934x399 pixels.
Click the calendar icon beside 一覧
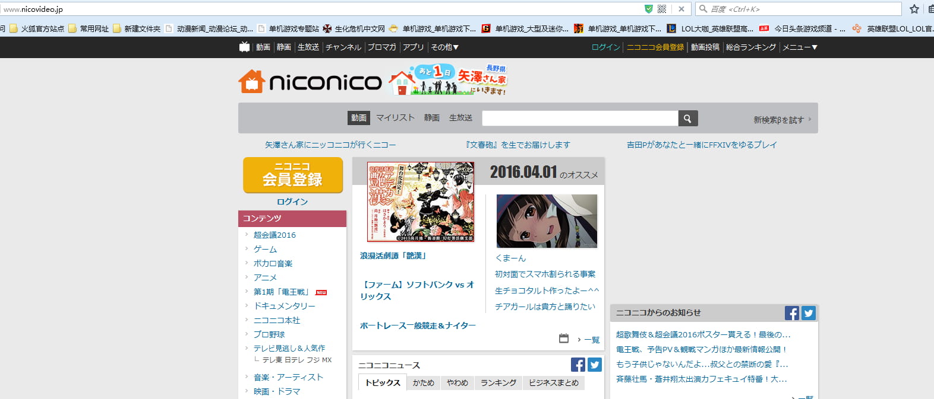pos(564,339)
